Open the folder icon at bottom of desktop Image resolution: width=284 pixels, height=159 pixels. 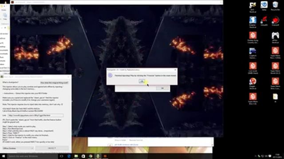click(275, 98)
